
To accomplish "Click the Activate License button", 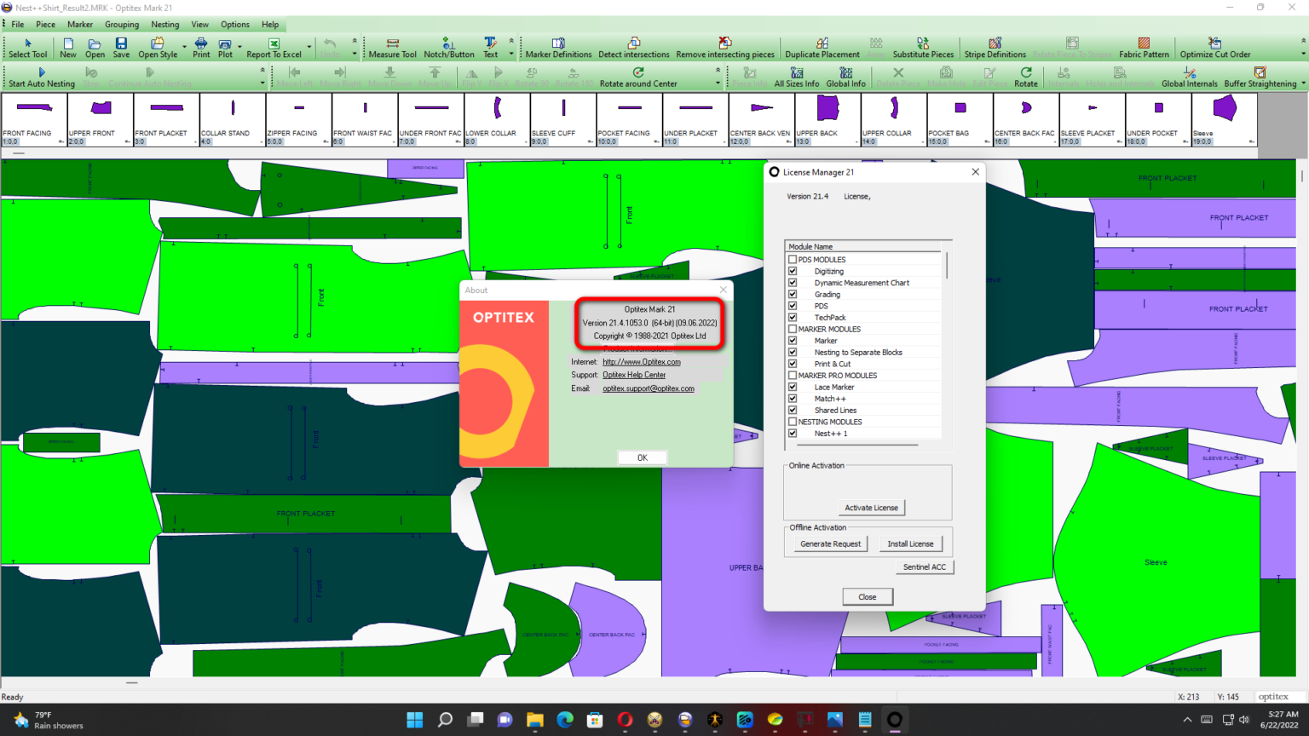I will pyautogui.click(x=871, y=507).
